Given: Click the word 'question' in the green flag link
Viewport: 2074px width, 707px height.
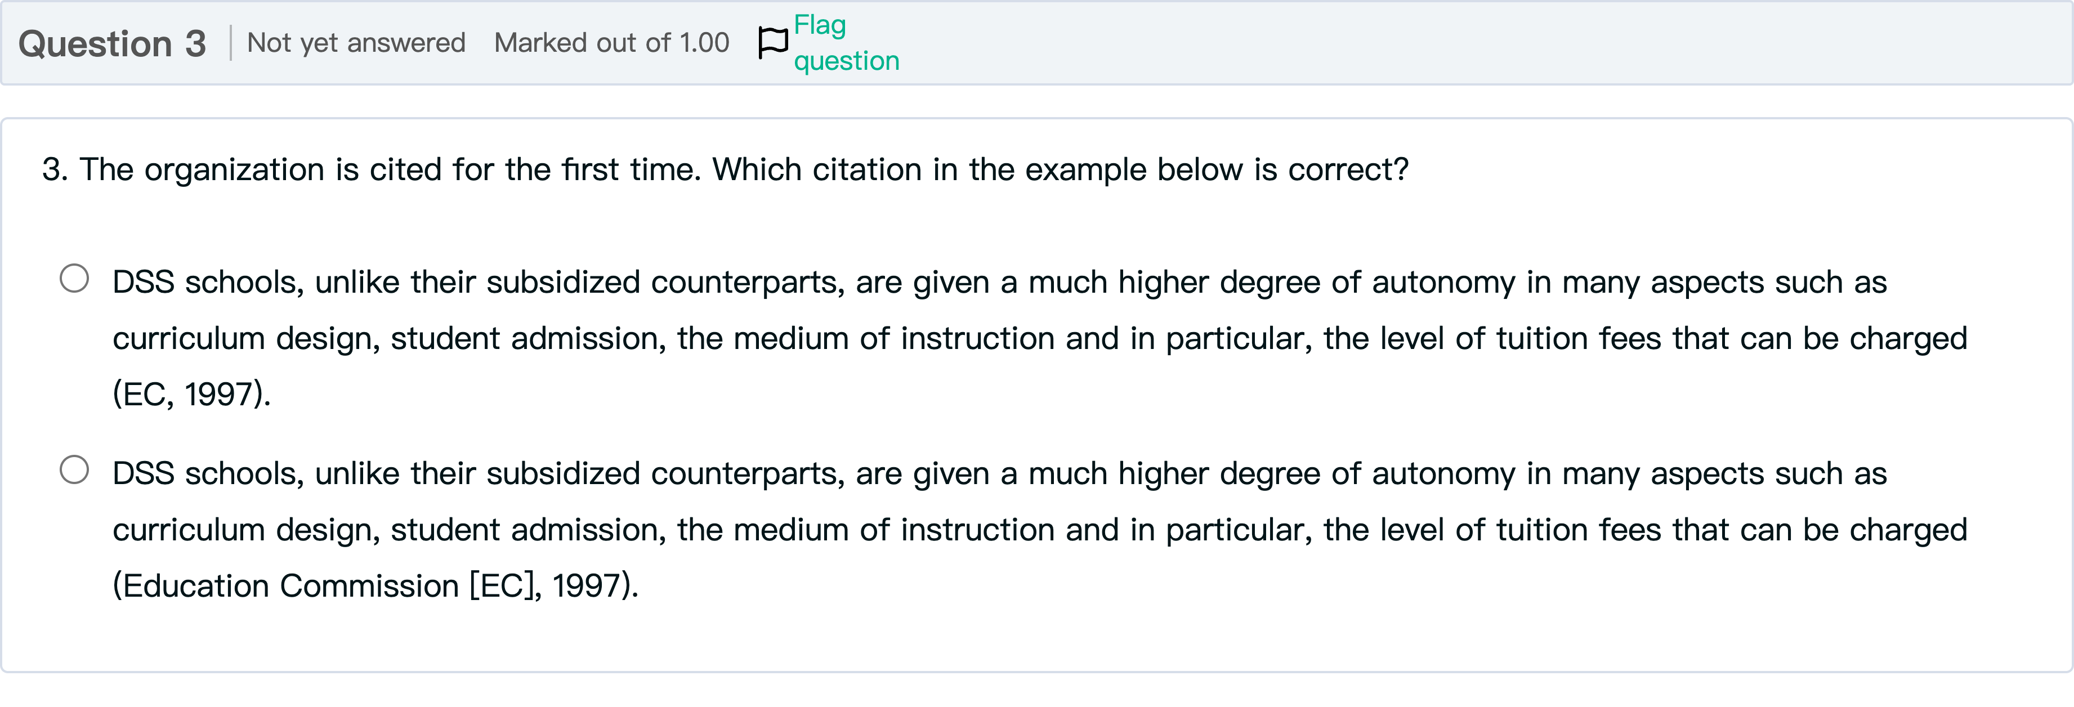Looking at the screenshot, I should 846,61.
